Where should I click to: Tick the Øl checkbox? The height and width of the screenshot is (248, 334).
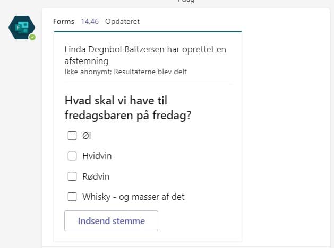(72, 136)
